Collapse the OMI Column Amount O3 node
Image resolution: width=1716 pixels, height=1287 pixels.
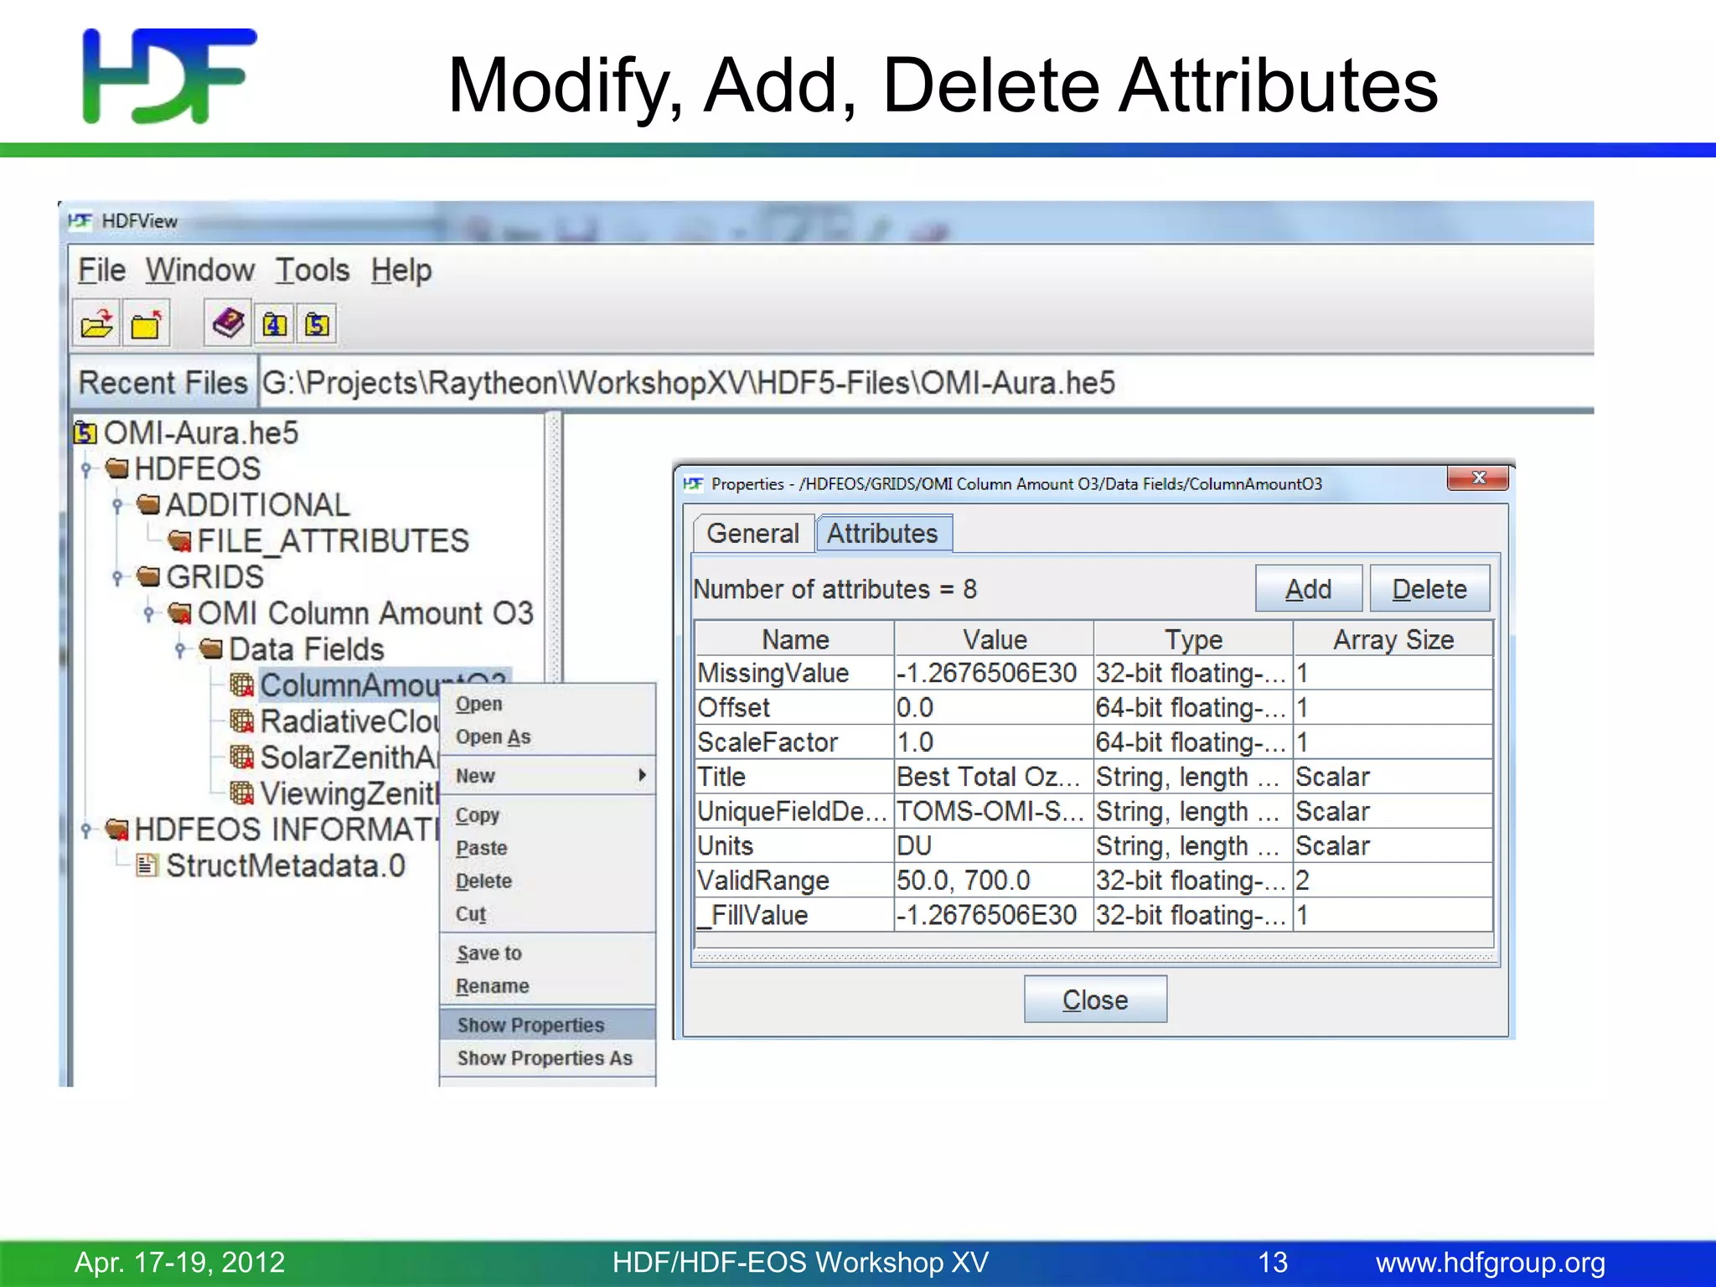[148, 613]
